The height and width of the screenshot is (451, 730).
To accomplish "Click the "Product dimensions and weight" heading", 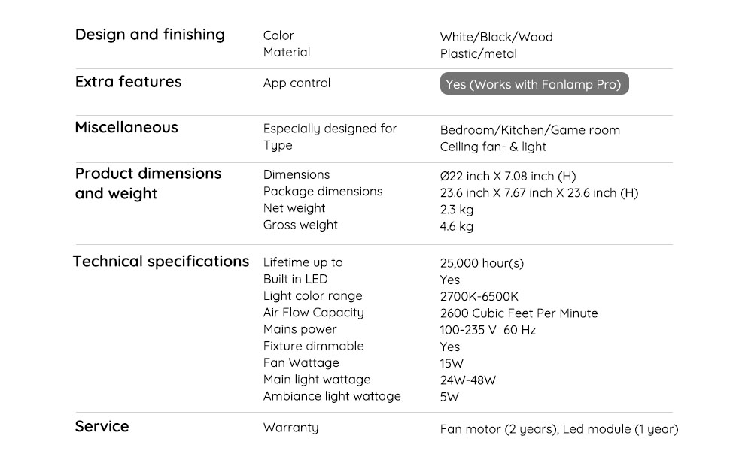I will (148, 183).
